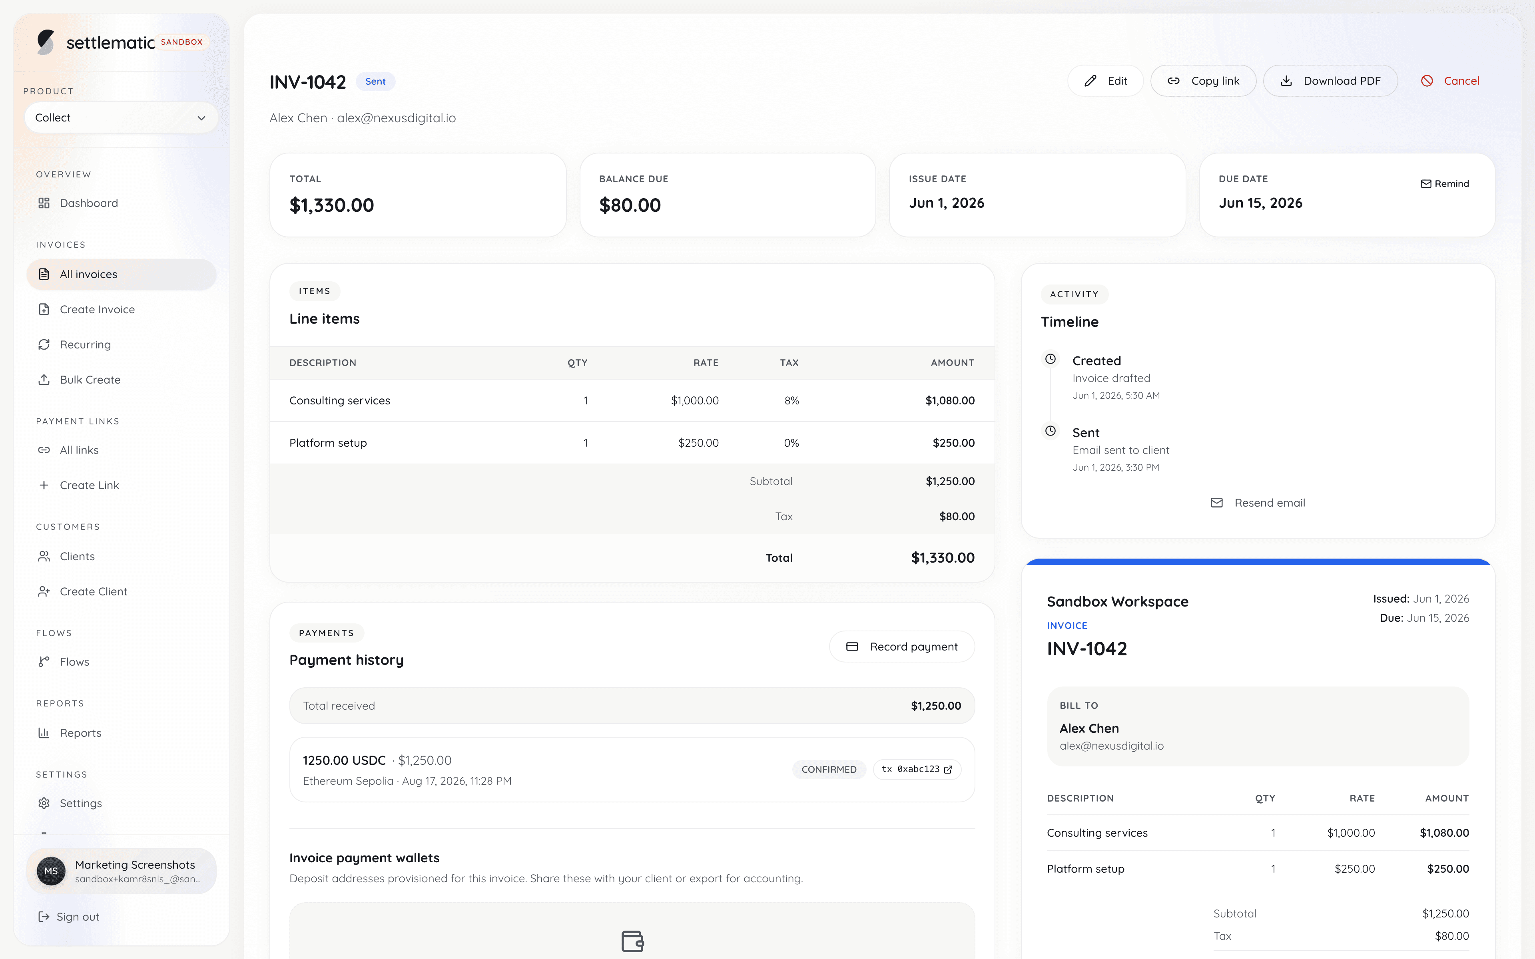Click the Total received $1,250.00 amount
Viewport: 1535px width, 959px height.
click(x=935, y=706)
